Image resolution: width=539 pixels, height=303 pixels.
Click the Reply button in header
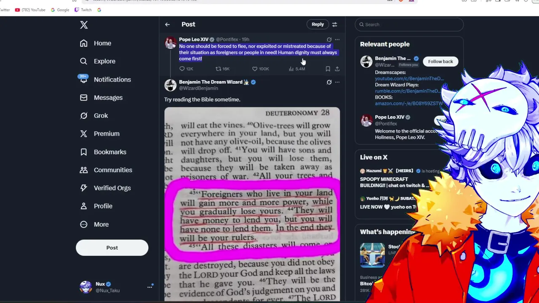coord(318,24)
